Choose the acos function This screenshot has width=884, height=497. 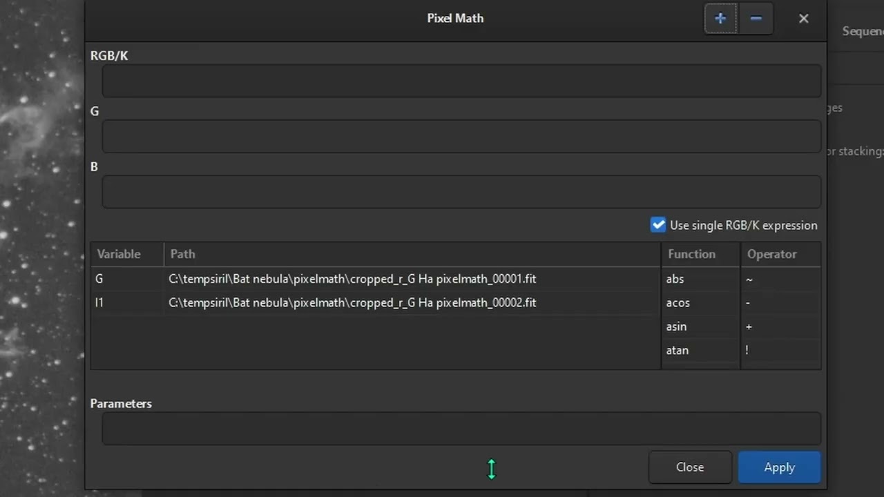click(x=700, y=302)
